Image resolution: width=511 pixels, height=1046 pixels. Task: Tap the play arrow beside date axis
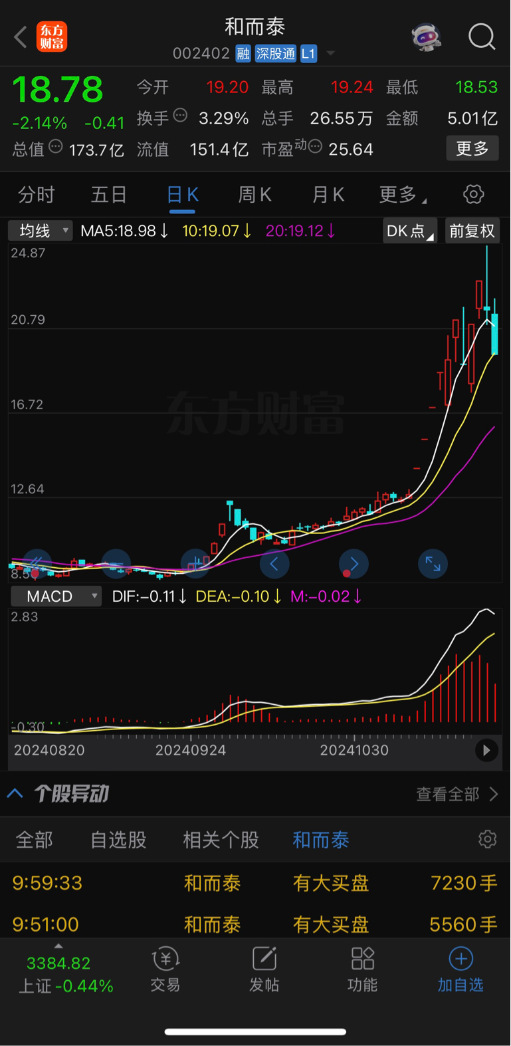point(486,751)
